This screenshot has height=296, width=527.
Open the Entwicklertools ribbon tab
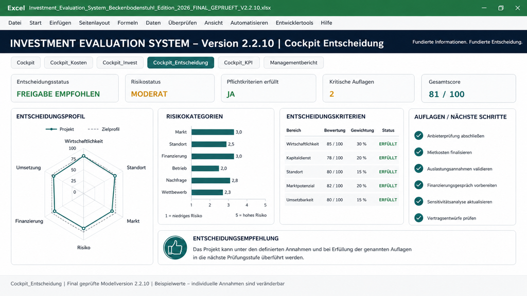pos(294,23)
